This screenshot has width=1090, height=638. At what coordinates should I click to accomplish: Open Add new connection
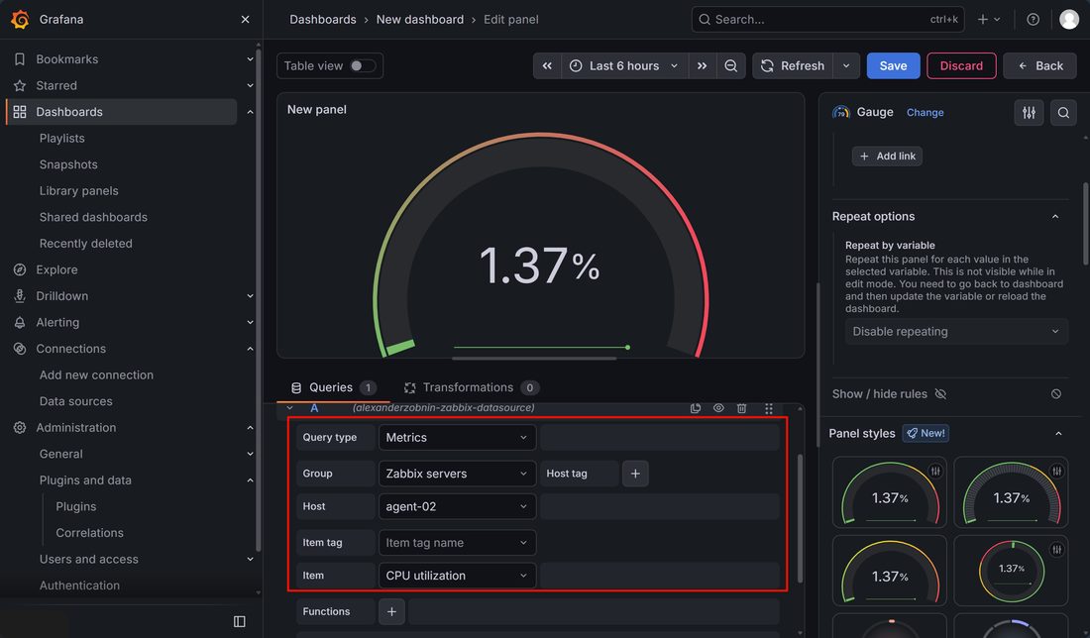tap(96, 374)
